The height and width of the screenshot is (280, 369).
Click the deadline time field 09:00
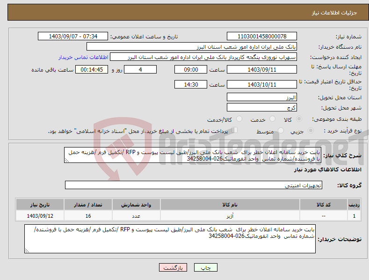tap(191, 69)
